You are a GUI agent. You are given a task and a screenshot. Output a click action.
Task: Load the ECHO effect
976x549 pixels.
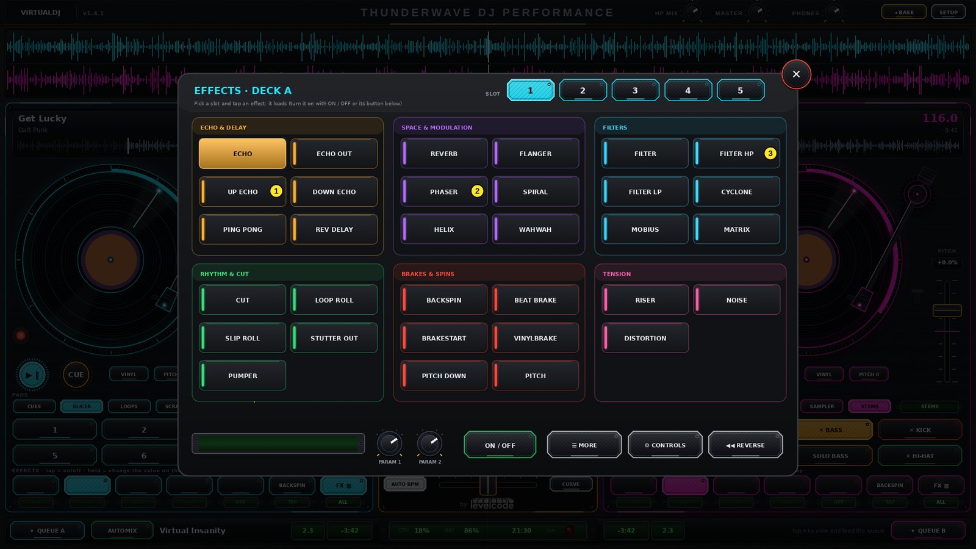click(242, 154)
